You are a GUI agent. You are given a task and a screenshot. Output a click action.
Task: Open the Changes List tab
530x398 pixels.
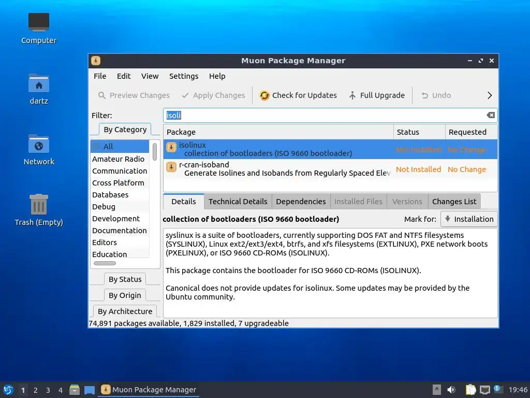click(x=454, y=202)
